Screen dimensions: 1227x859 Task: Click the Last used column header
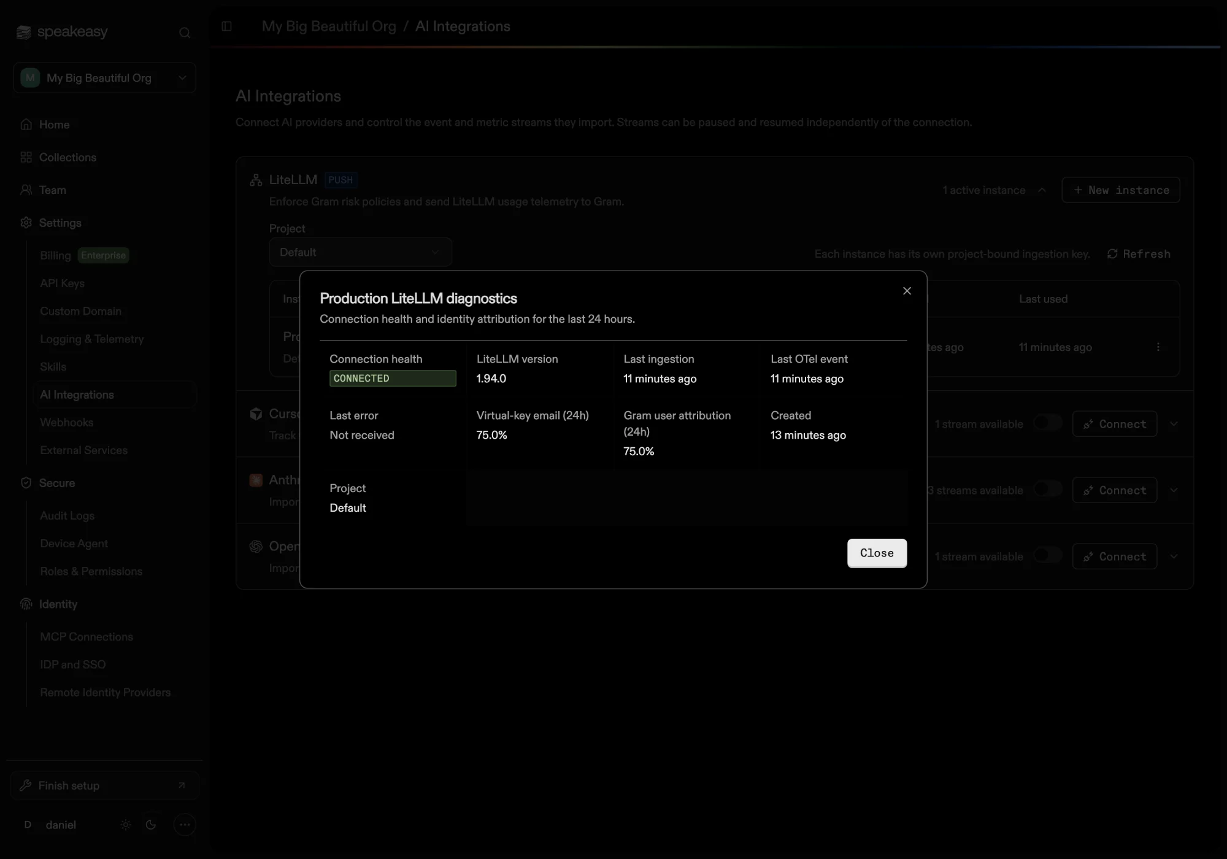[1043, 299]
